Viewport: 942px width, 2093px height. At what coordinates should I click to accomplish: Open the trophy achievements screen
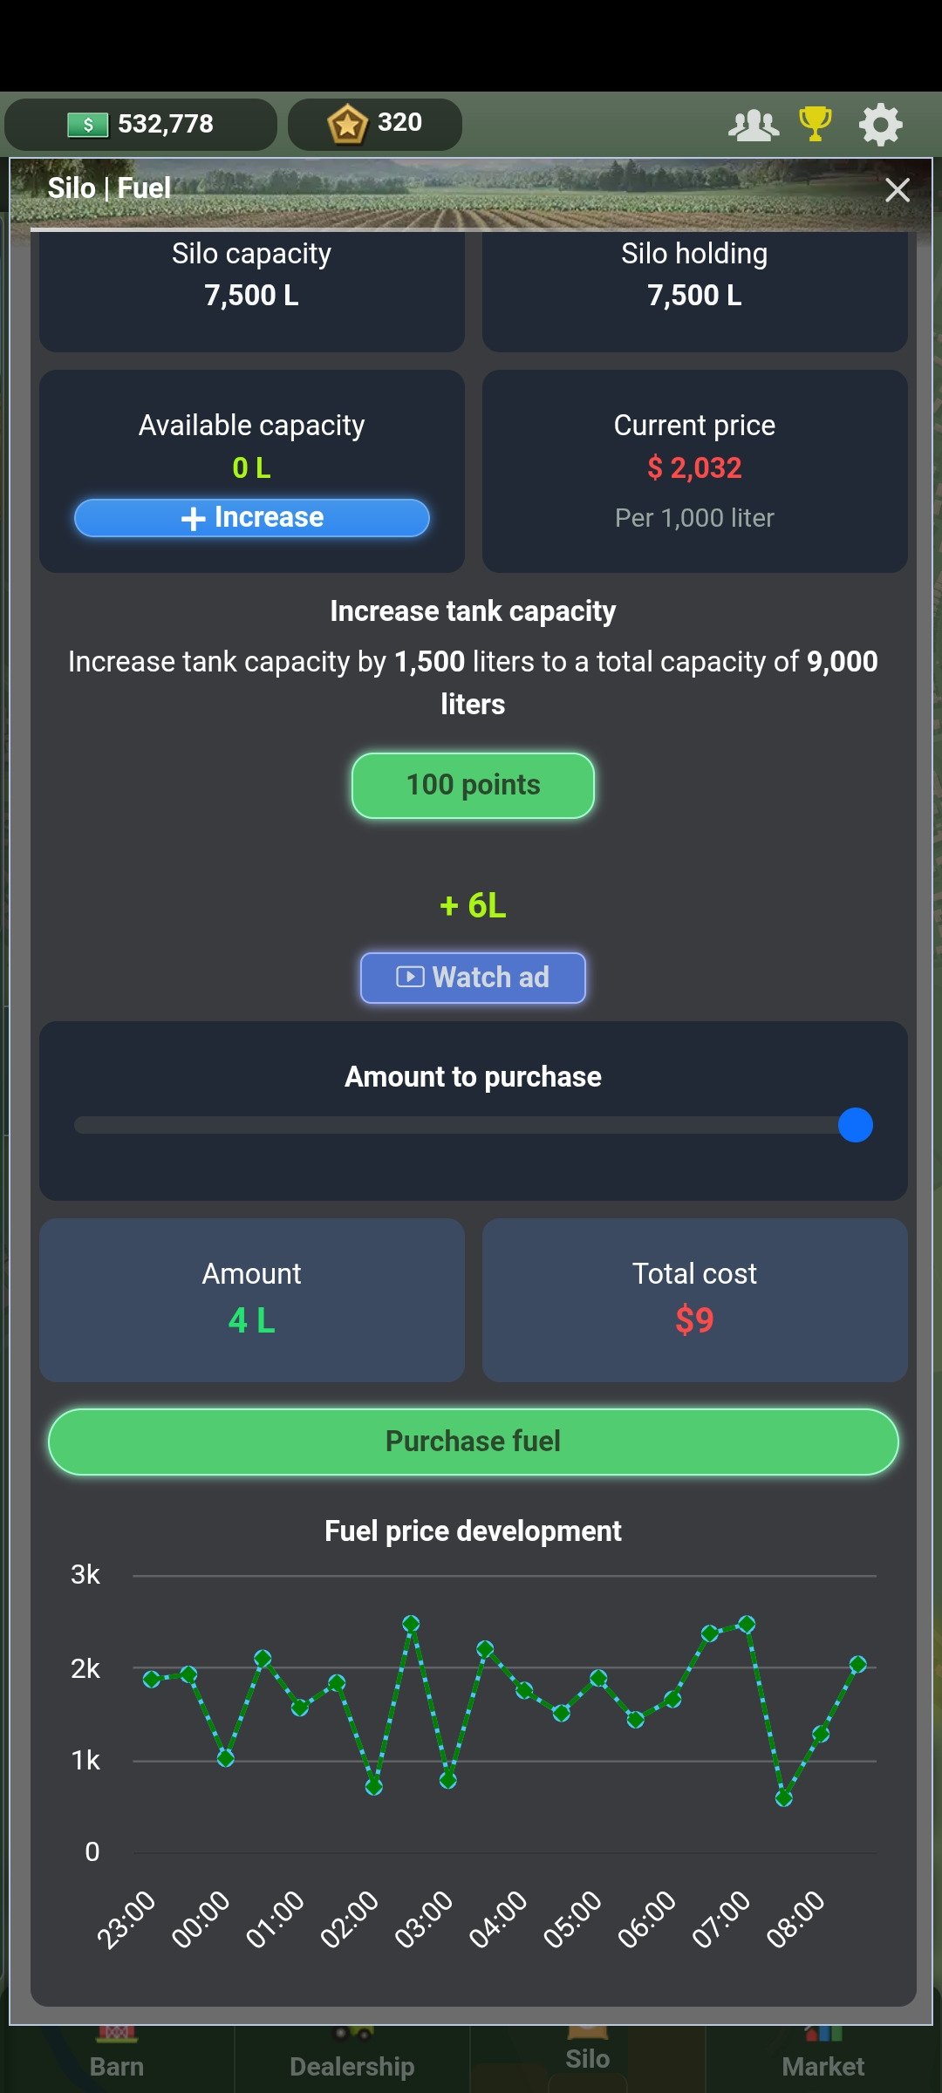tap(814, 124)
